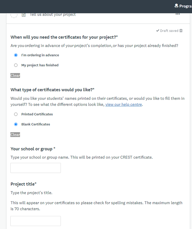
Task: Click the dashed circle progress indicator
Action: pos(14,15)
